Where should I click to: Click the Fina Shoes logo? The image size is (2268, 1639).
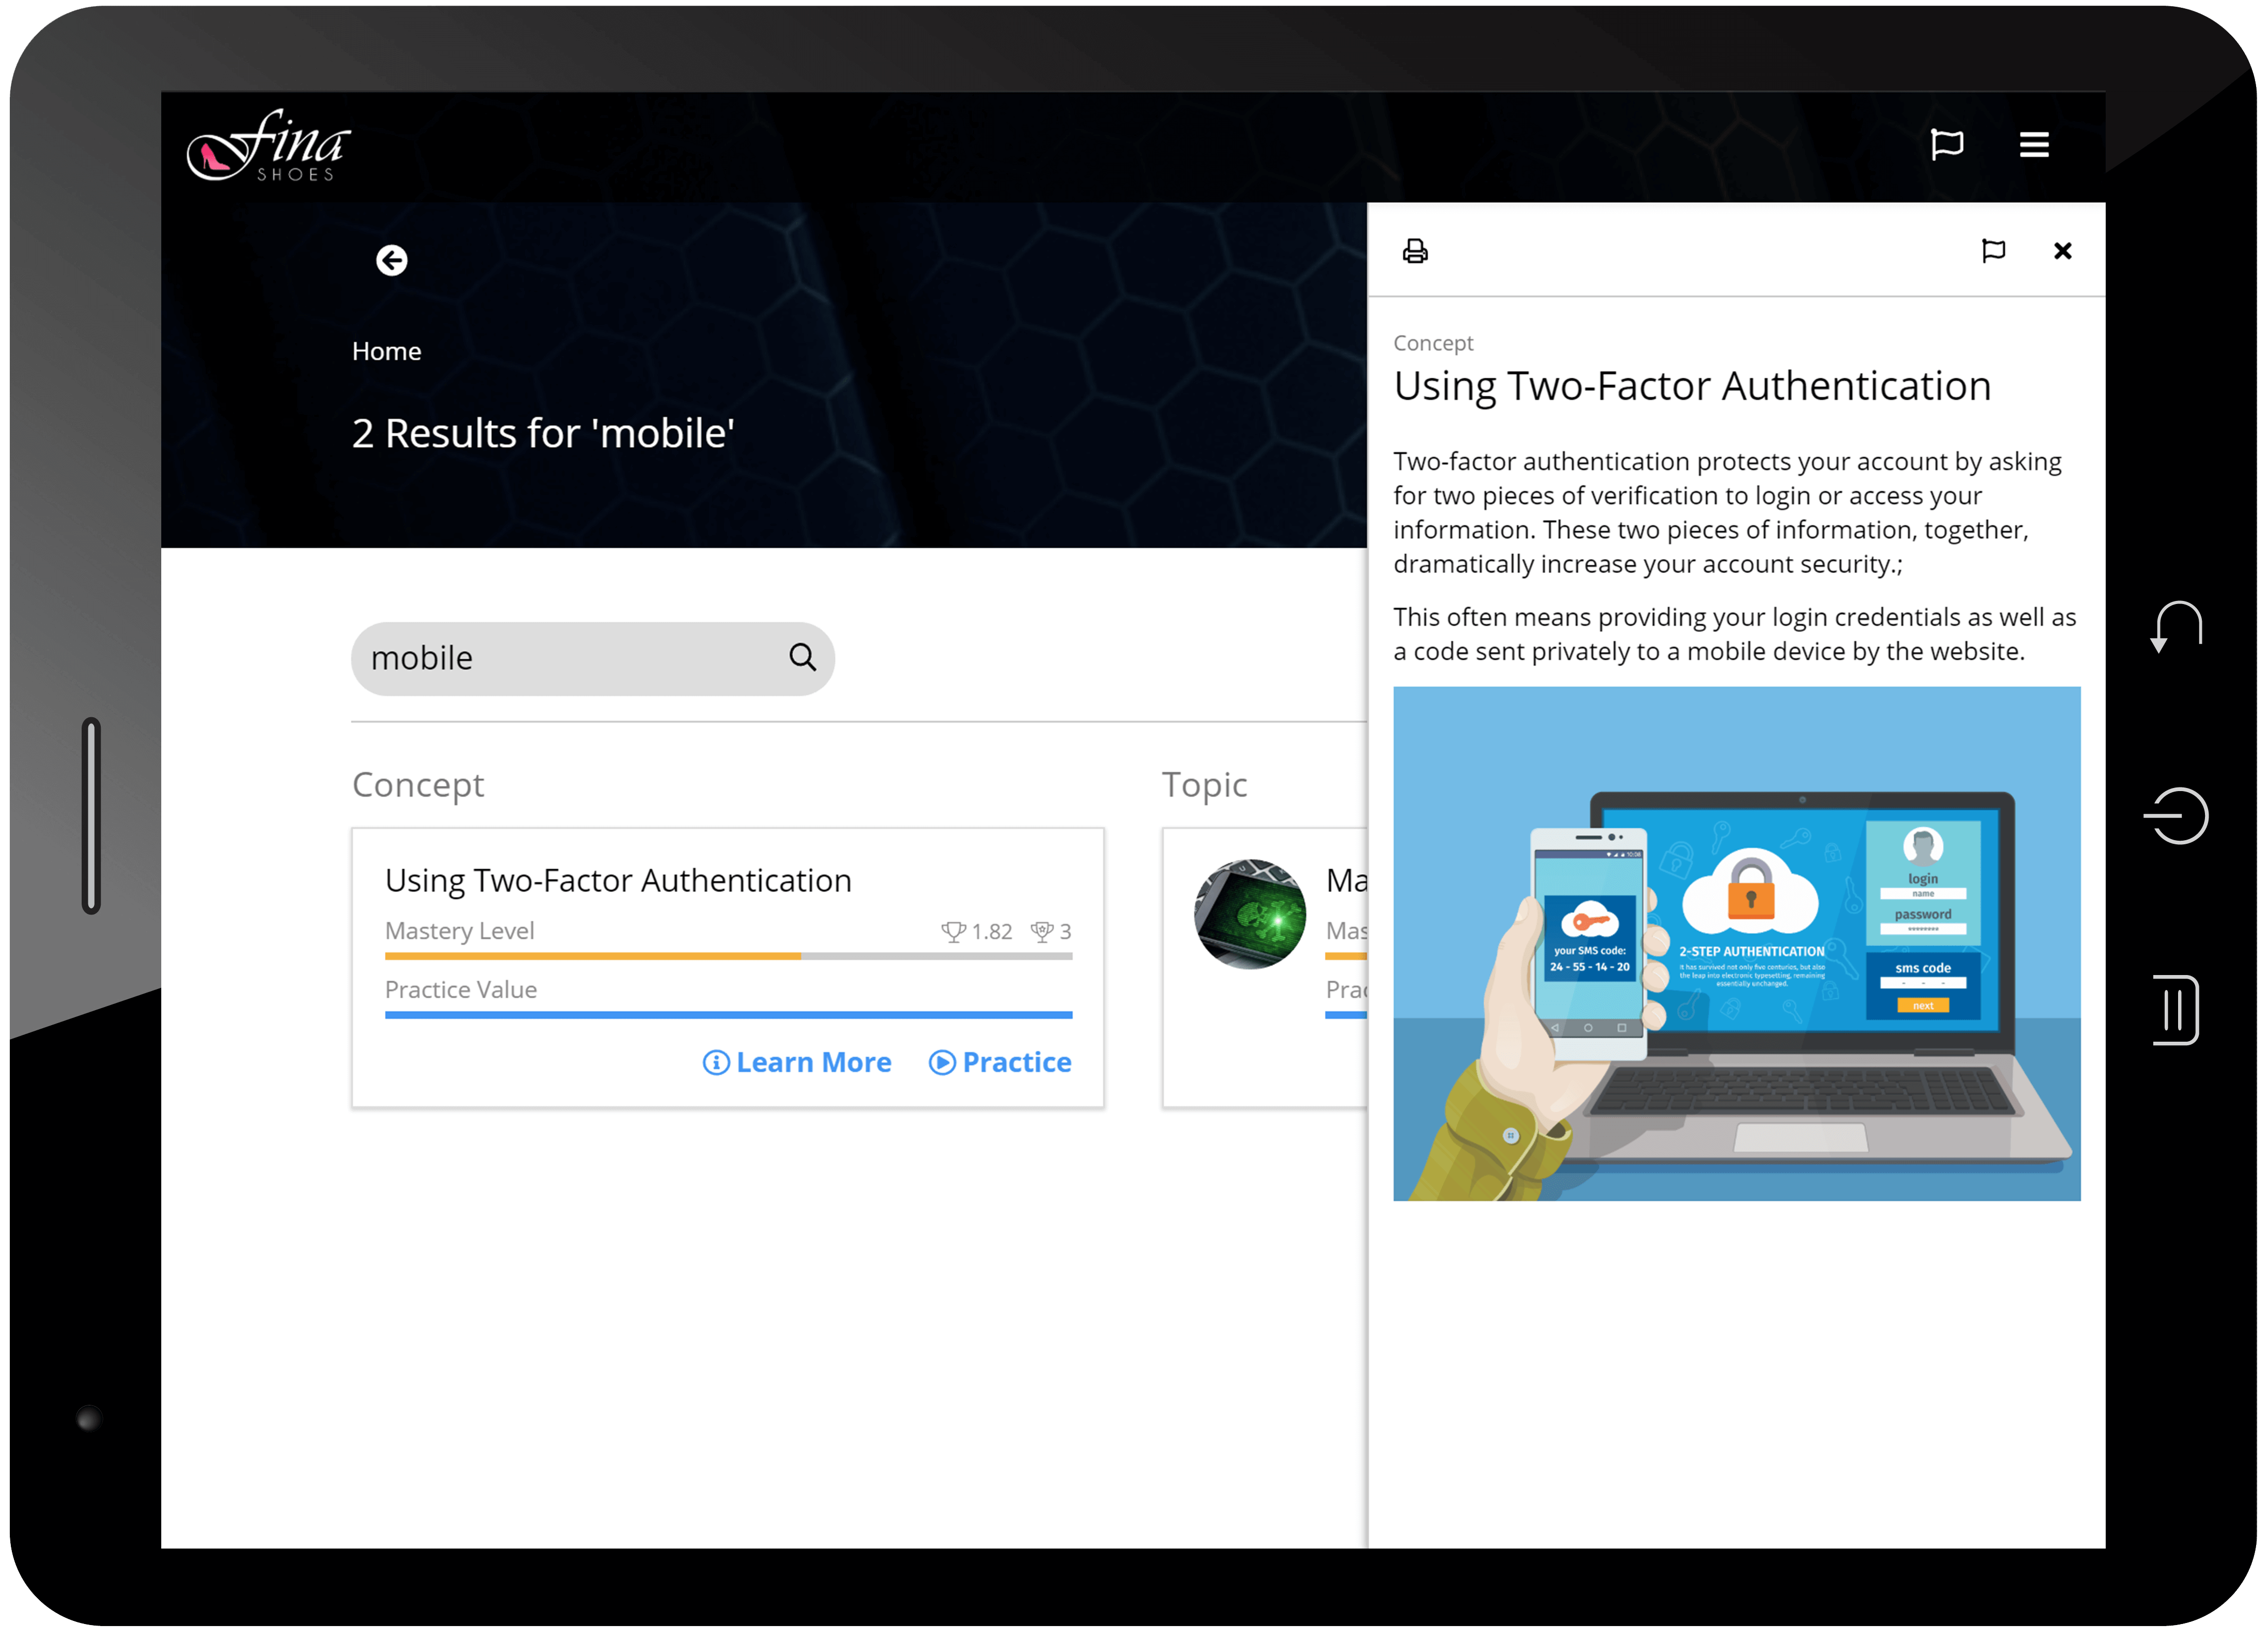click(x=268, y=146)
